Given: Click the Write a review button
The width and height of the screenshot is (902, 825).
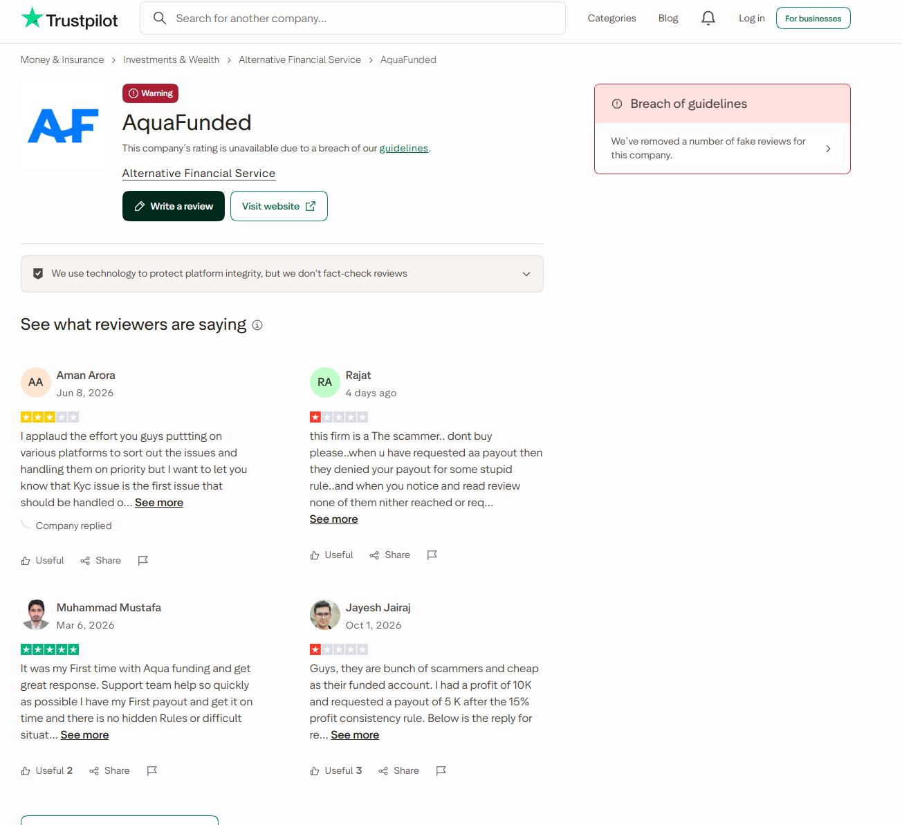Looking at the screenshot, I should (174, 206).
